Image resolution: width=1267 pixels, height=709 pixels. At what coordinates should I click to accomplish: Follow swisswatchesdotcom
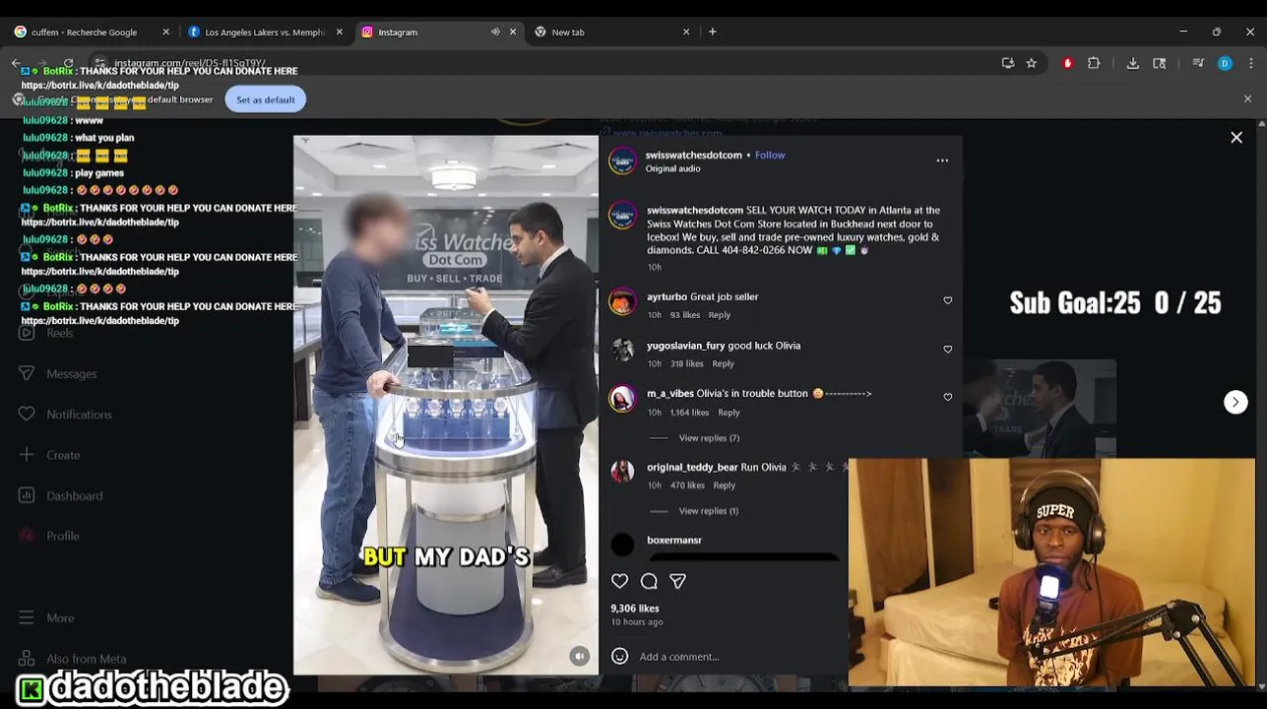[x=770, y=155]
